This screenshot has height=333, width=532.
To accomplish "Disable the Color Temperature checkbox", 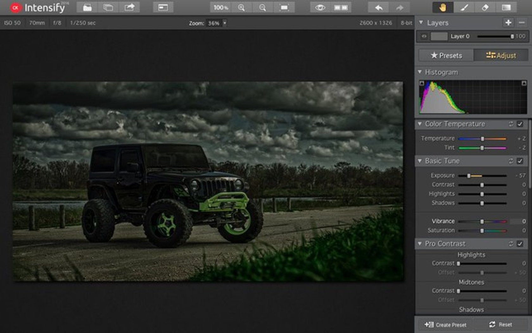I will [x=520, y=124].
